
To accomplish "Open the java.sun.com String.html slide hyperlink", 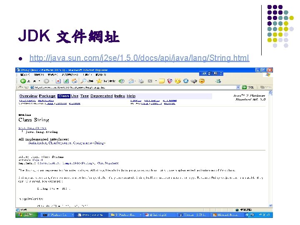I will point(140,58).
